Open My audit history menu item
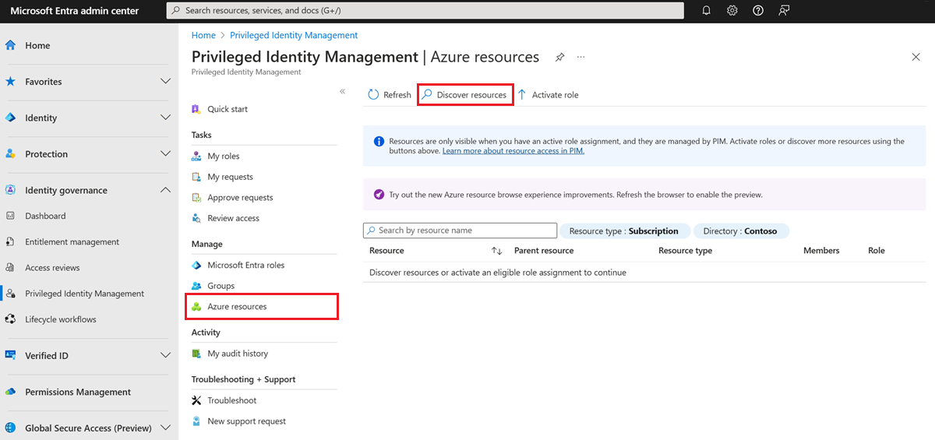935x440 pixels. [237, 354]
